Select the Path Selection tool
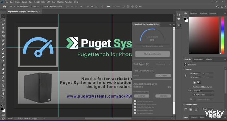Viewport: 227px width, 121px height. pyautogui.click(x=3, y=85)
